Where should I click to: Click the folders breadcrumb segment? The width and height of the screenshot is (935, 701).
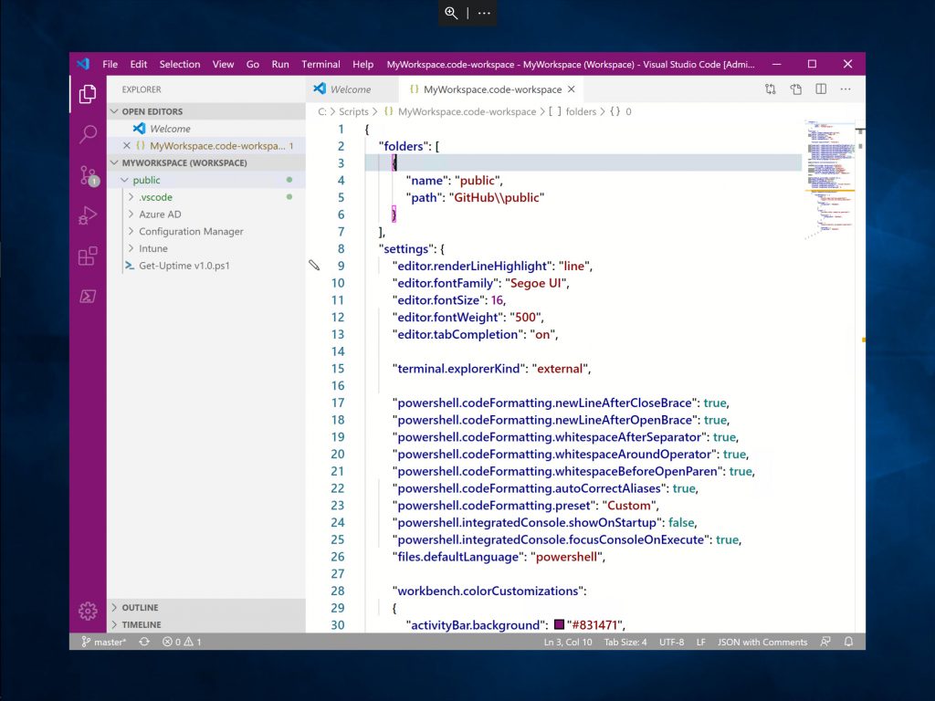pos(581,111)
